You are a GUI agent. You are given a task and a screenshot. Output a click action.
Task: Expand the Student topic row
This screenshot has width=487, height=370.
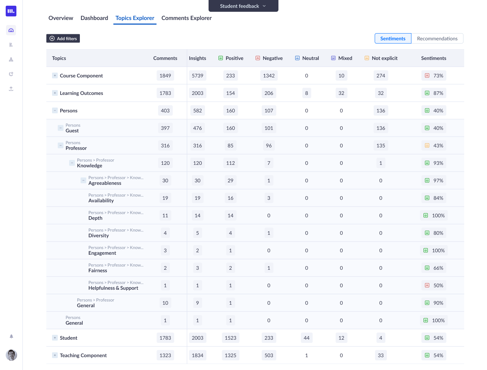55,338
